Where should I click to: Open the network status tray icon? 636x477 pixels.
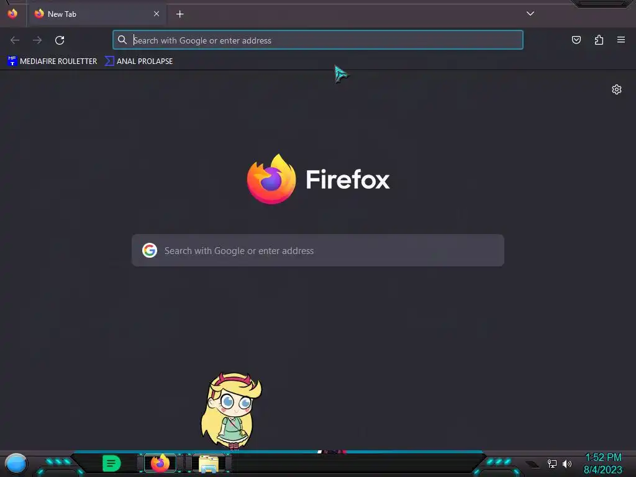(x=552, y=463)
